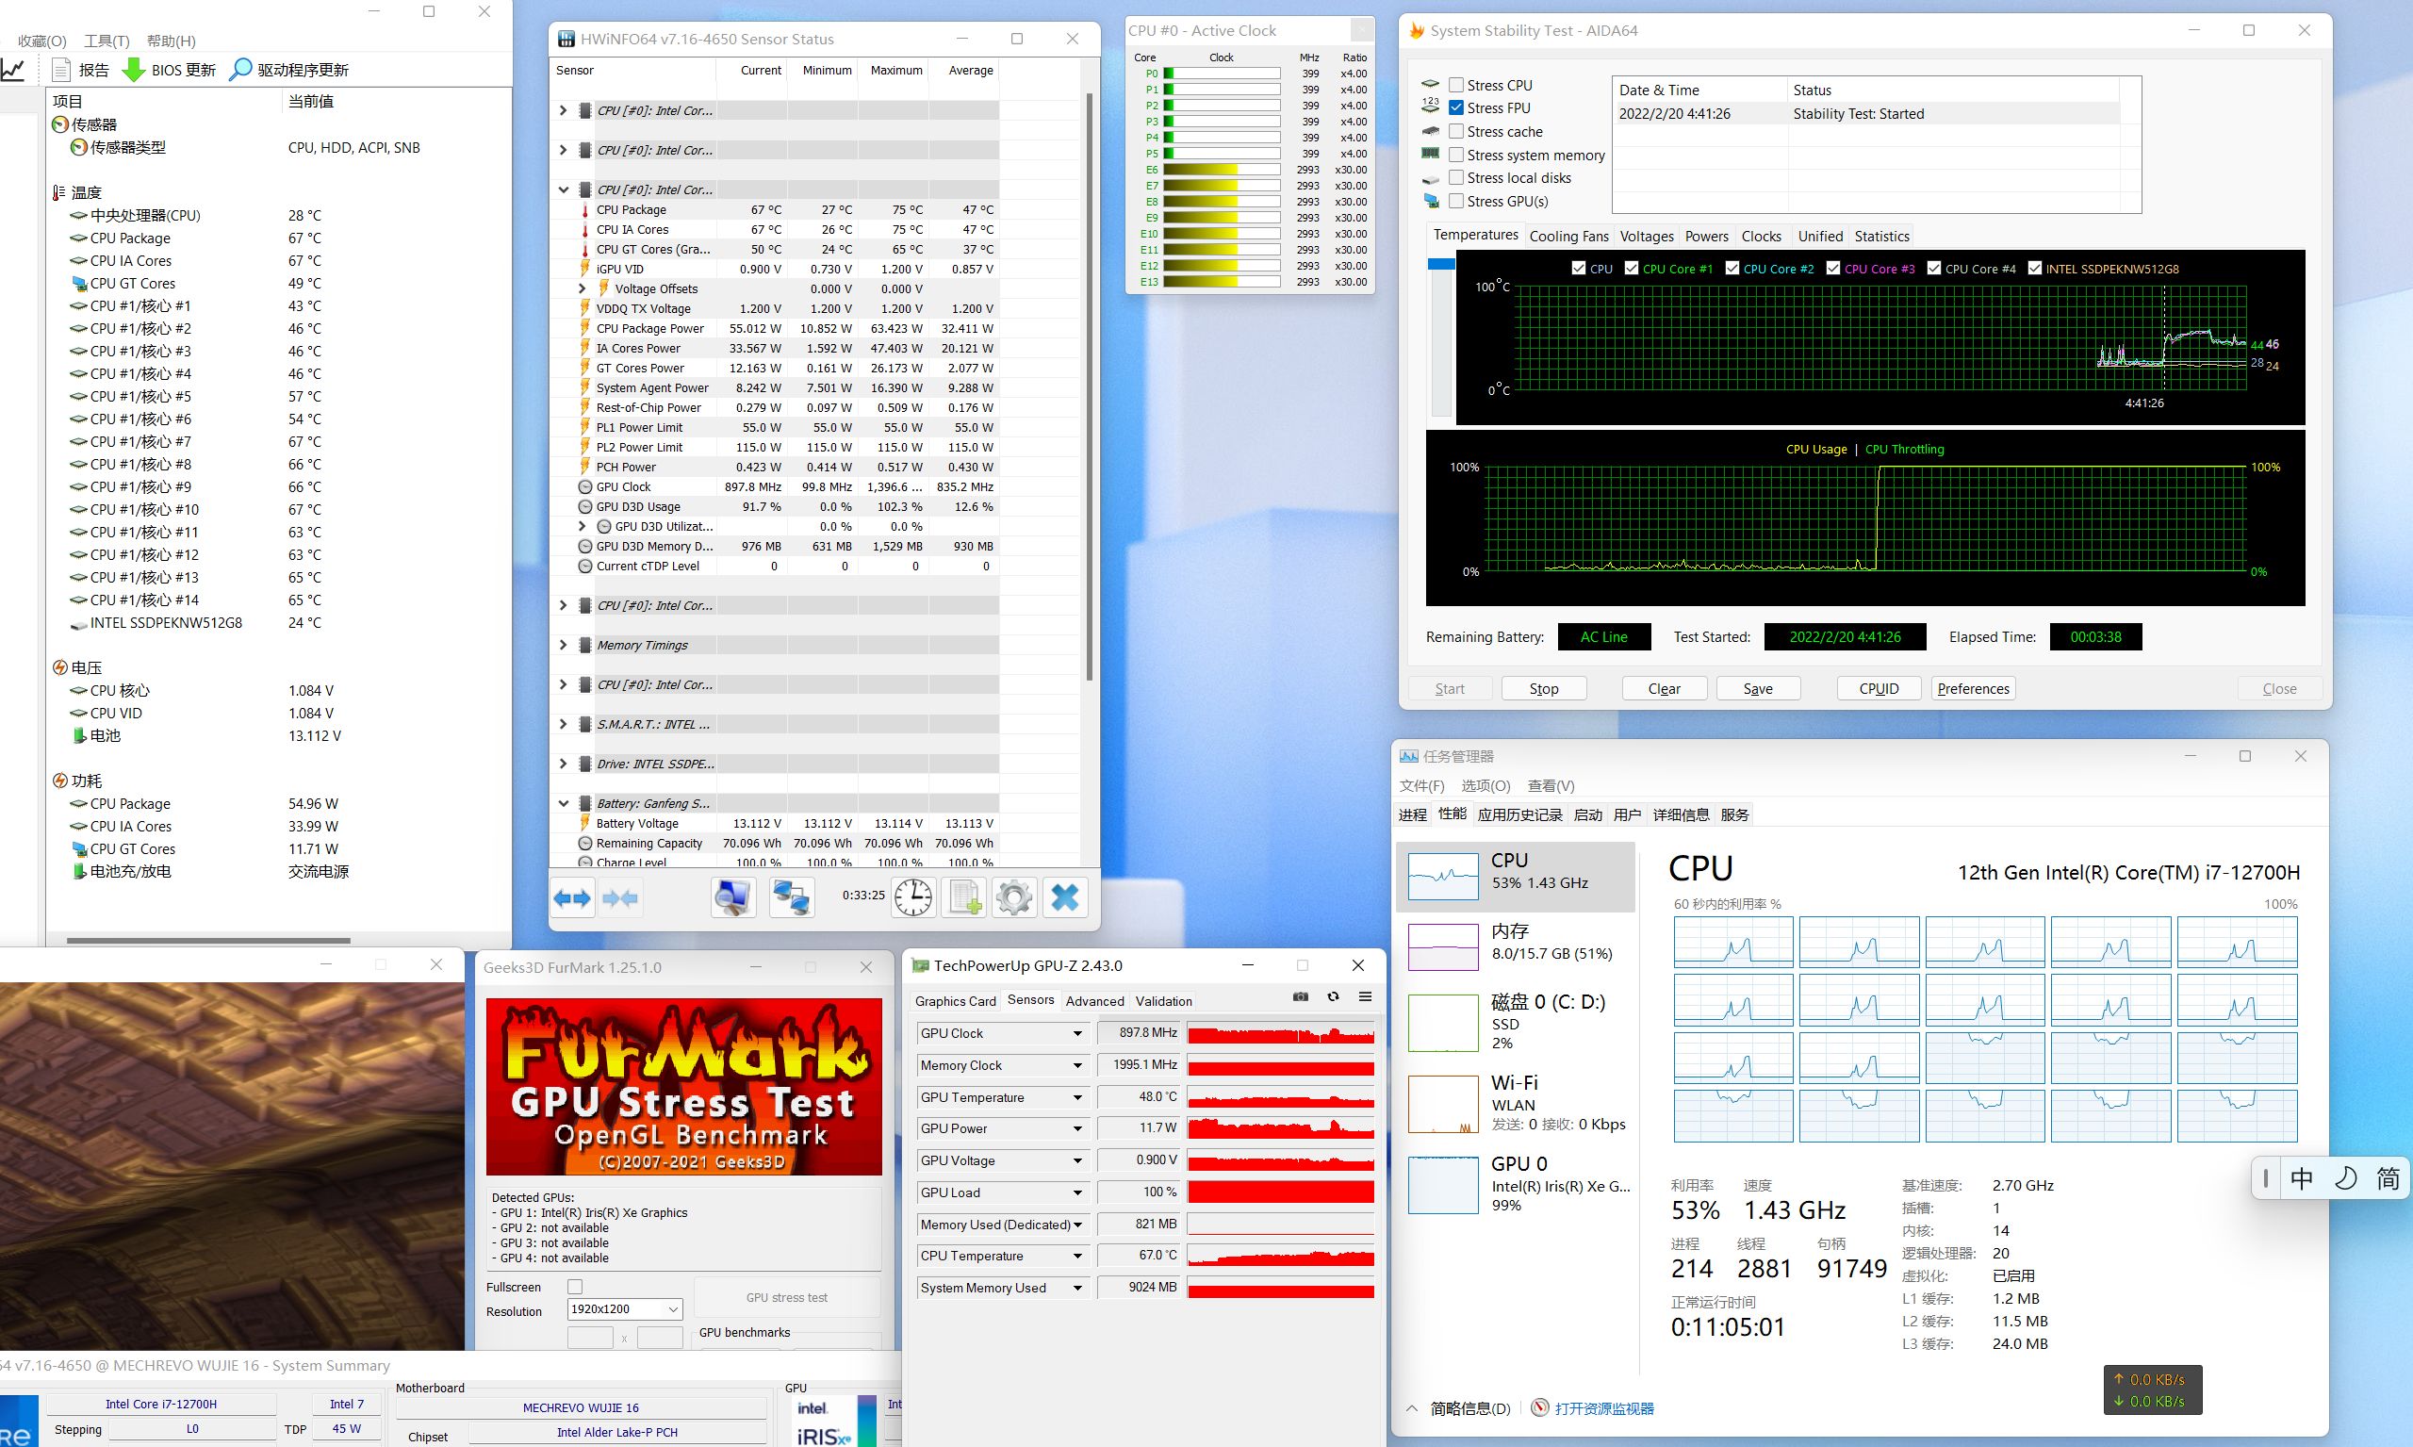
Task: Click 简略信息 collapse arrow icon
Action: pyautogui.click(x=1412, y=1408)
